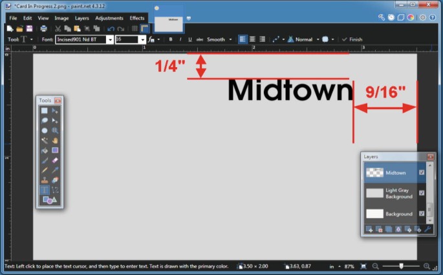Choose the Eraser tool
The height and width of the screenshot is (275, 443).
(55, 160)
